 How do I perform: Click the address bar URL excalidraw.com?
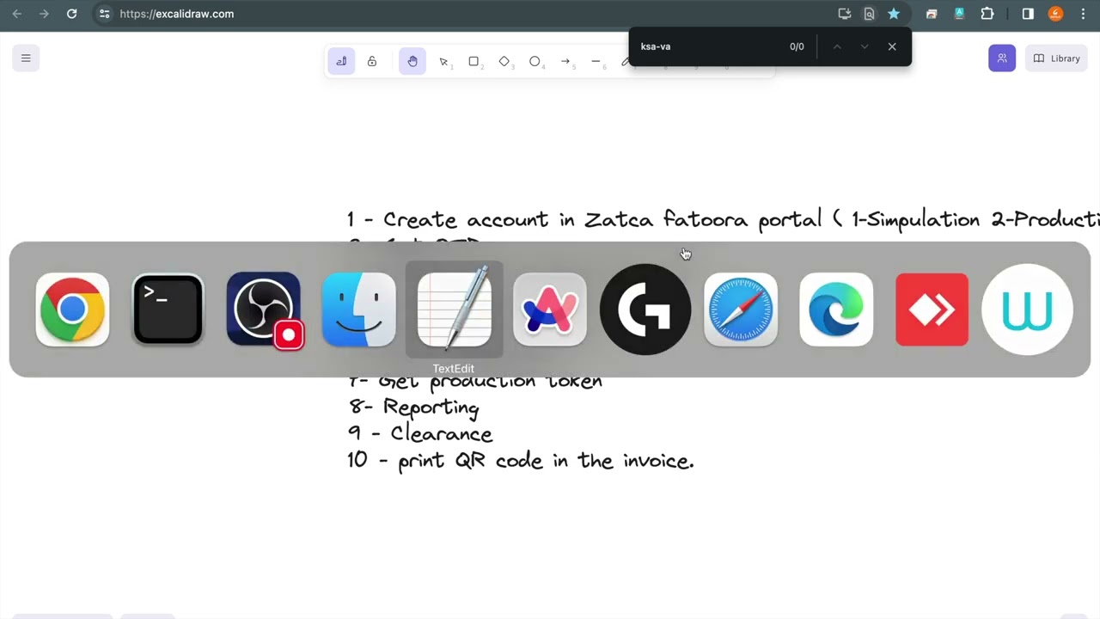pyautogui.click(x=177, y=14)
